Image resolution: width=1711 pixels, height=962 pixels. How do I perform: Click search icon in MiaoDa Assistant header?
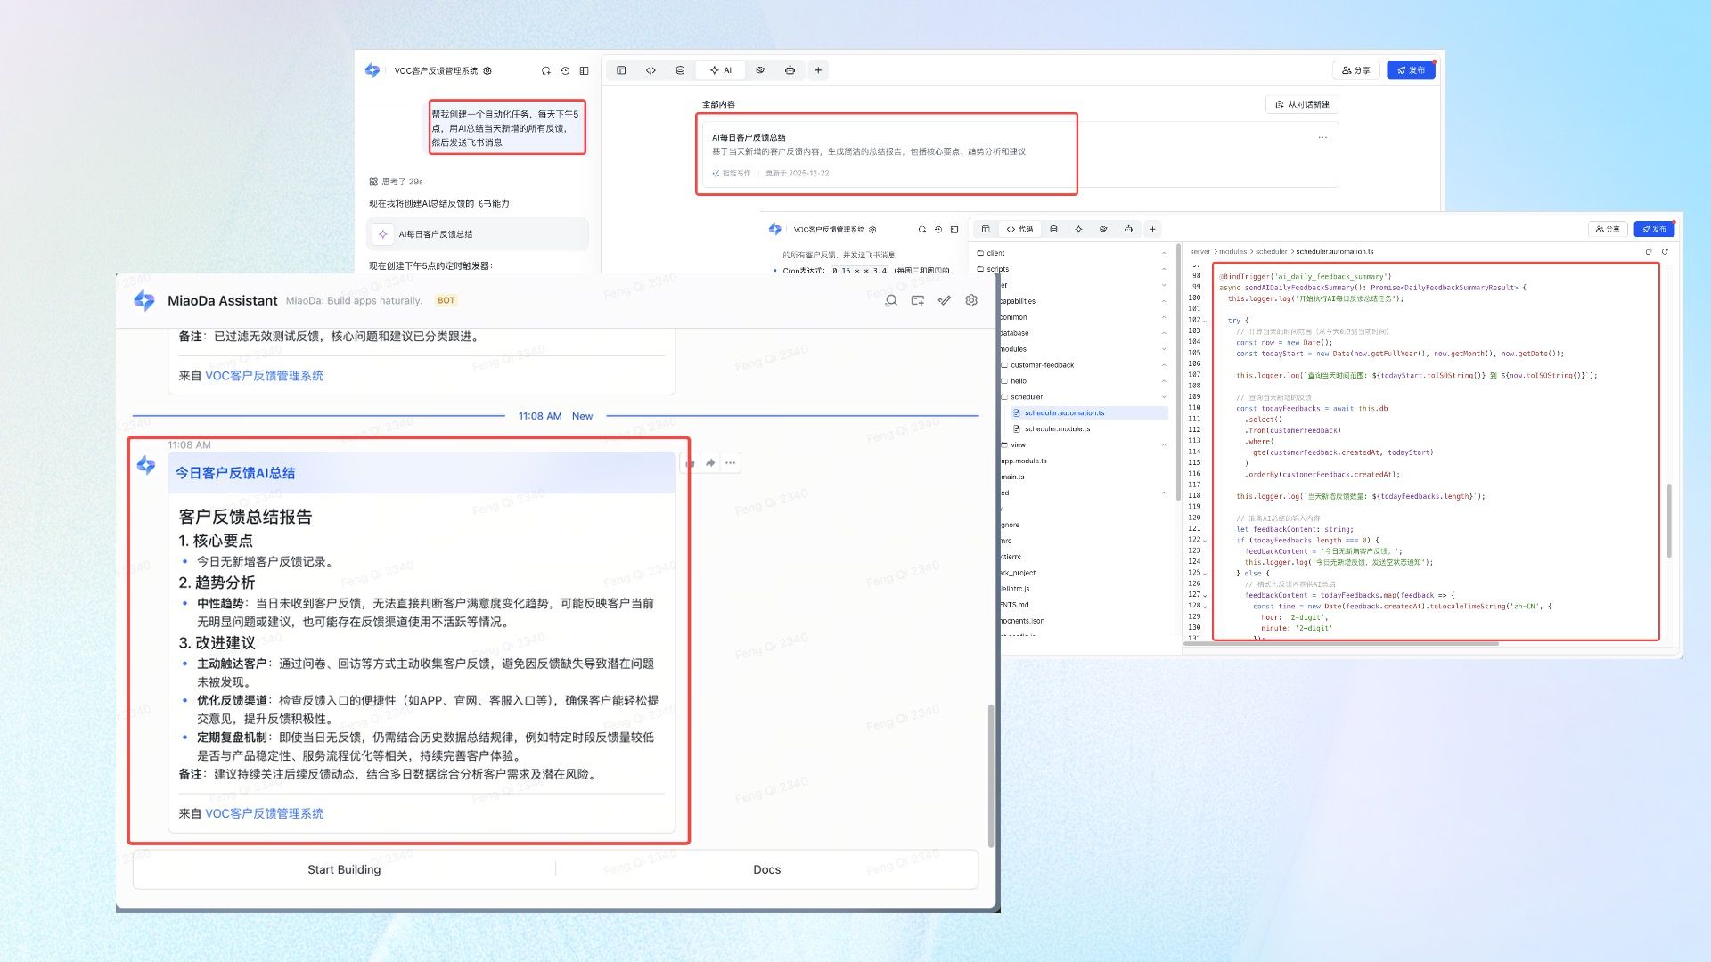click(x=890, y=301)
